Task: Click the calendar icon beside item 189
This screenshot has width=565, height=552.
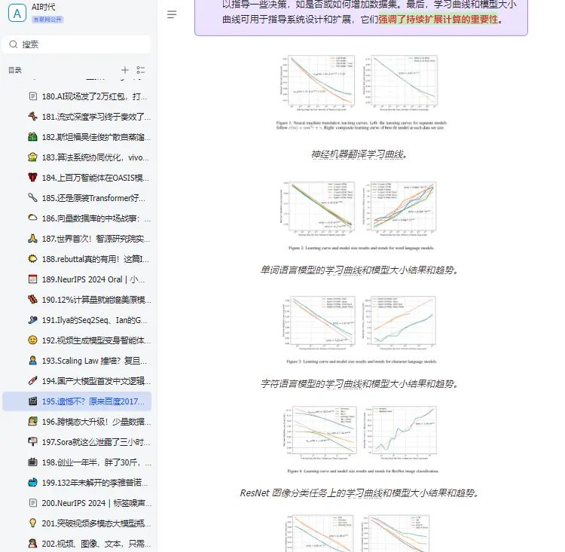Action: 32,279
